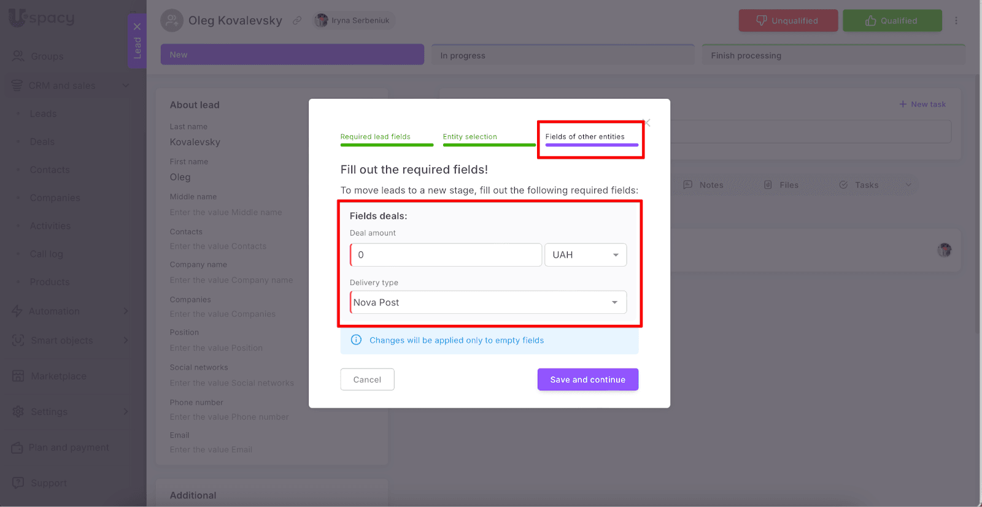Click the Groups sidebar icon

pyautogui.click(x=18, y=56)
